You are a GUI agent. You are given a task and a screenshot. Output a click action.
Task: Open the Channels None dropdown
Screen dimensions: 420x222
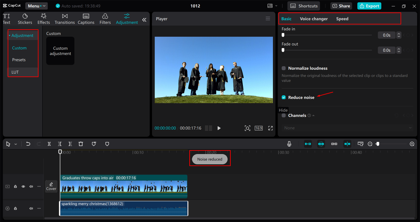(347, 128)
